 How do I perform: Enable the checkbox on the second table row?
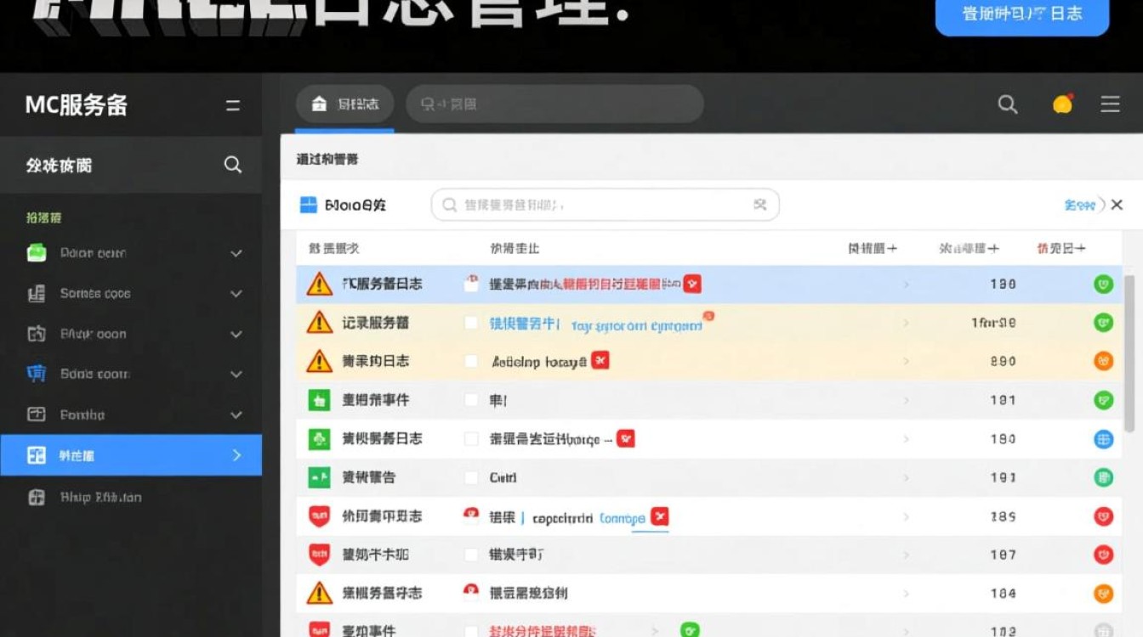click(x=472, y=322)
